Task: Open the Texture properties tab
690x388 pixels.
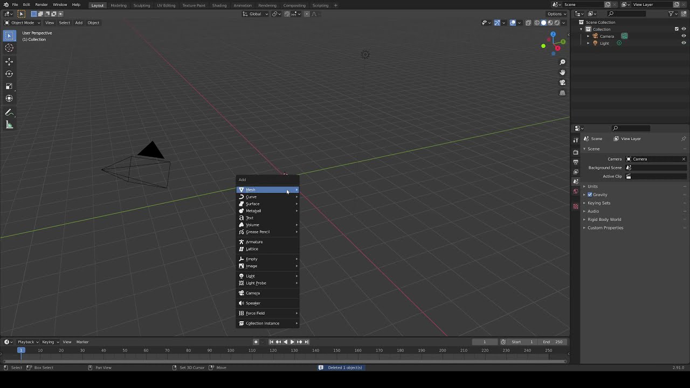Action: pos(576,206)
